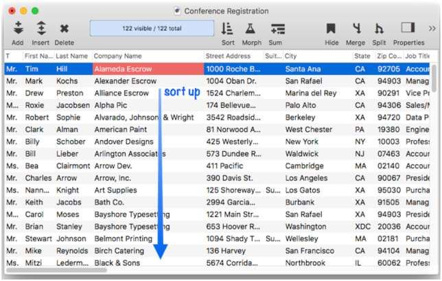
Task: Select the Northbrook city cell
Action: (x=305, y=263)
